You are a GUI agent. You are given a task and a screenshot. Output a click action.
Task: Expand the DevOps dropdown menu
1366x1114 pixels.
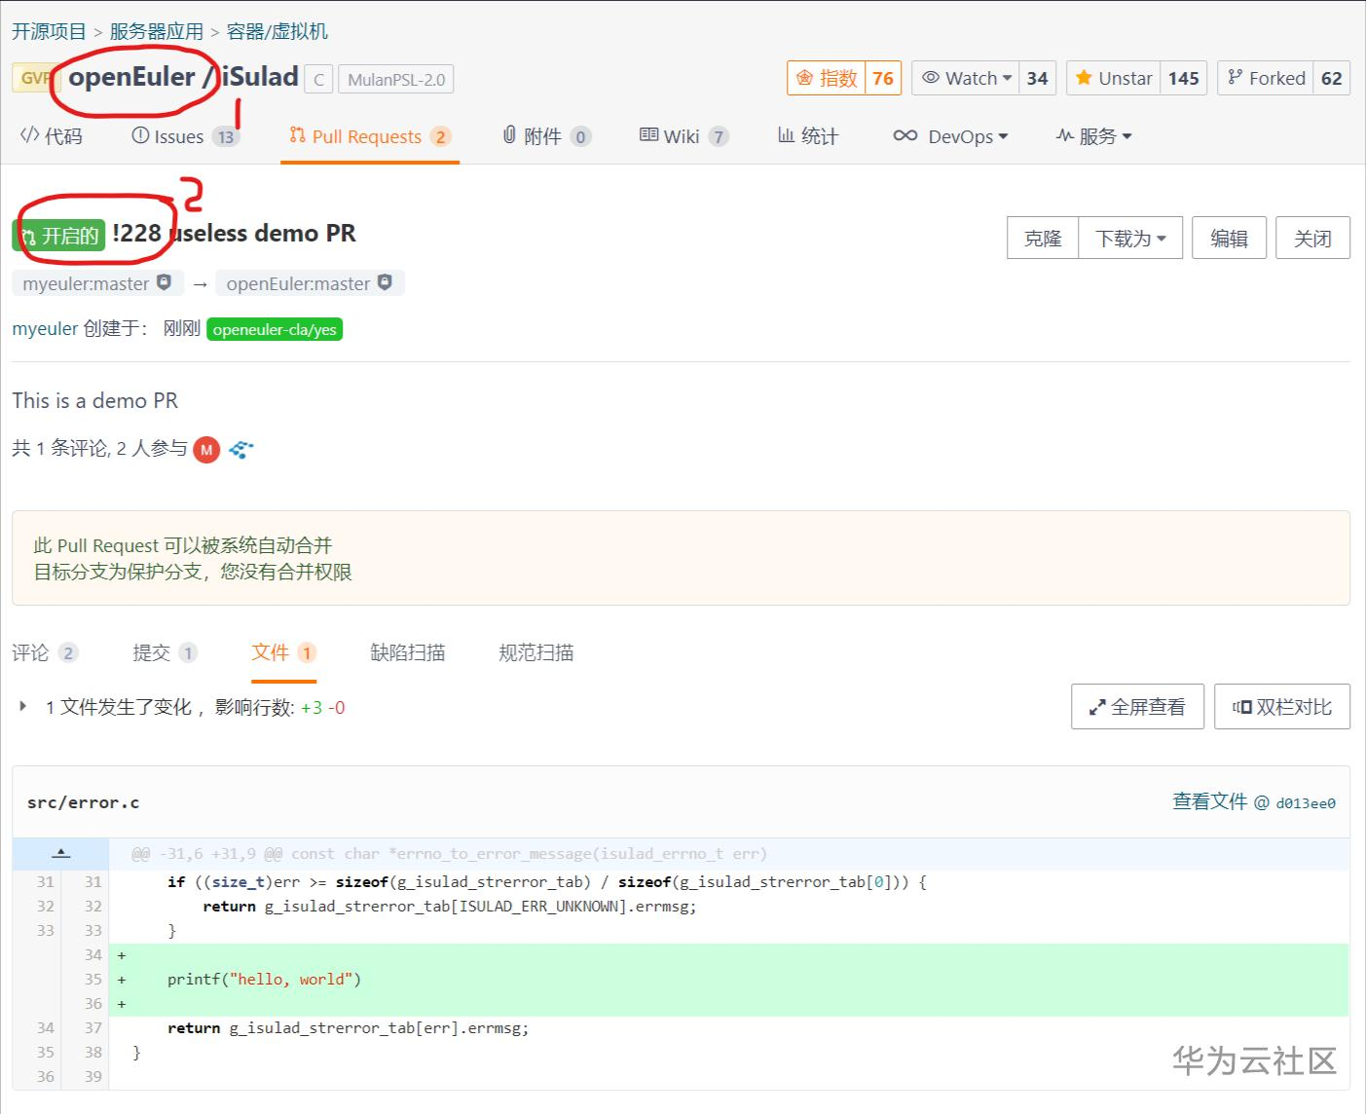(x=950, y=136)
